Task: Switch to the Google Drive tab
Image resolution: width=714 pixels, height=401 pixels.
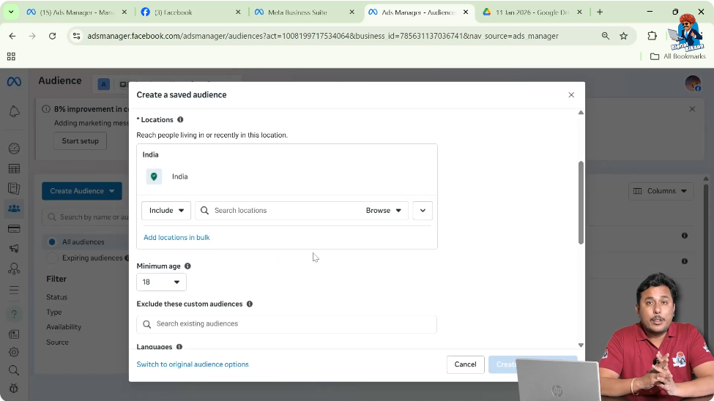Action: pyautogui.click(x=532, y=12)
